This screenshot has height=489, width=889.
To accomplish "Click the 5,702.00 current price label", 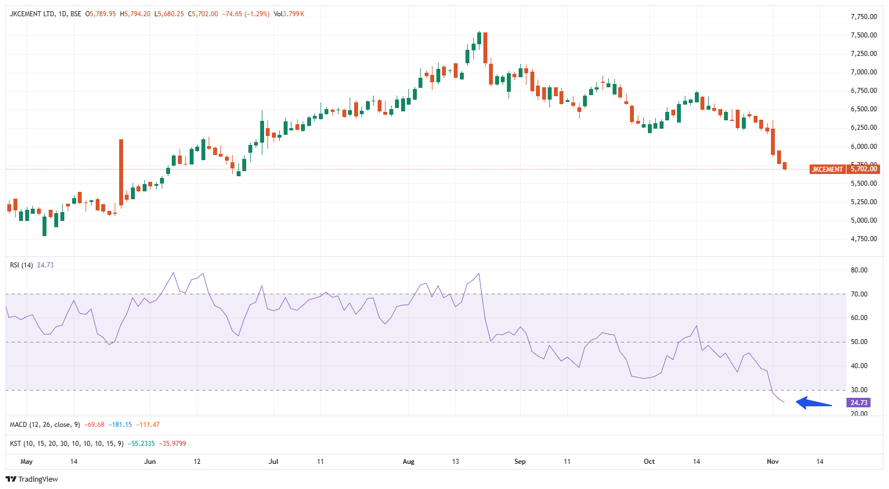I will click(x=863, y=169).
